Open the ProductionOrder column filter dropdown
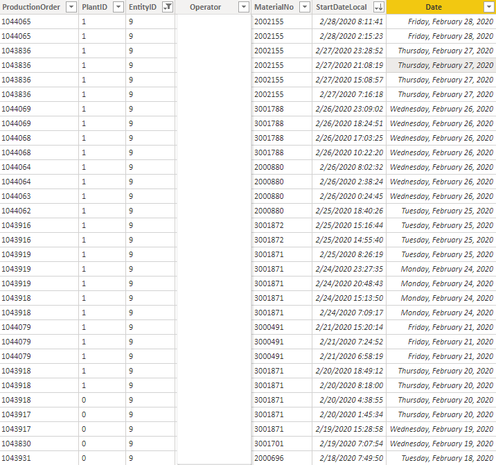496x465 pixels. click(71, 7)
